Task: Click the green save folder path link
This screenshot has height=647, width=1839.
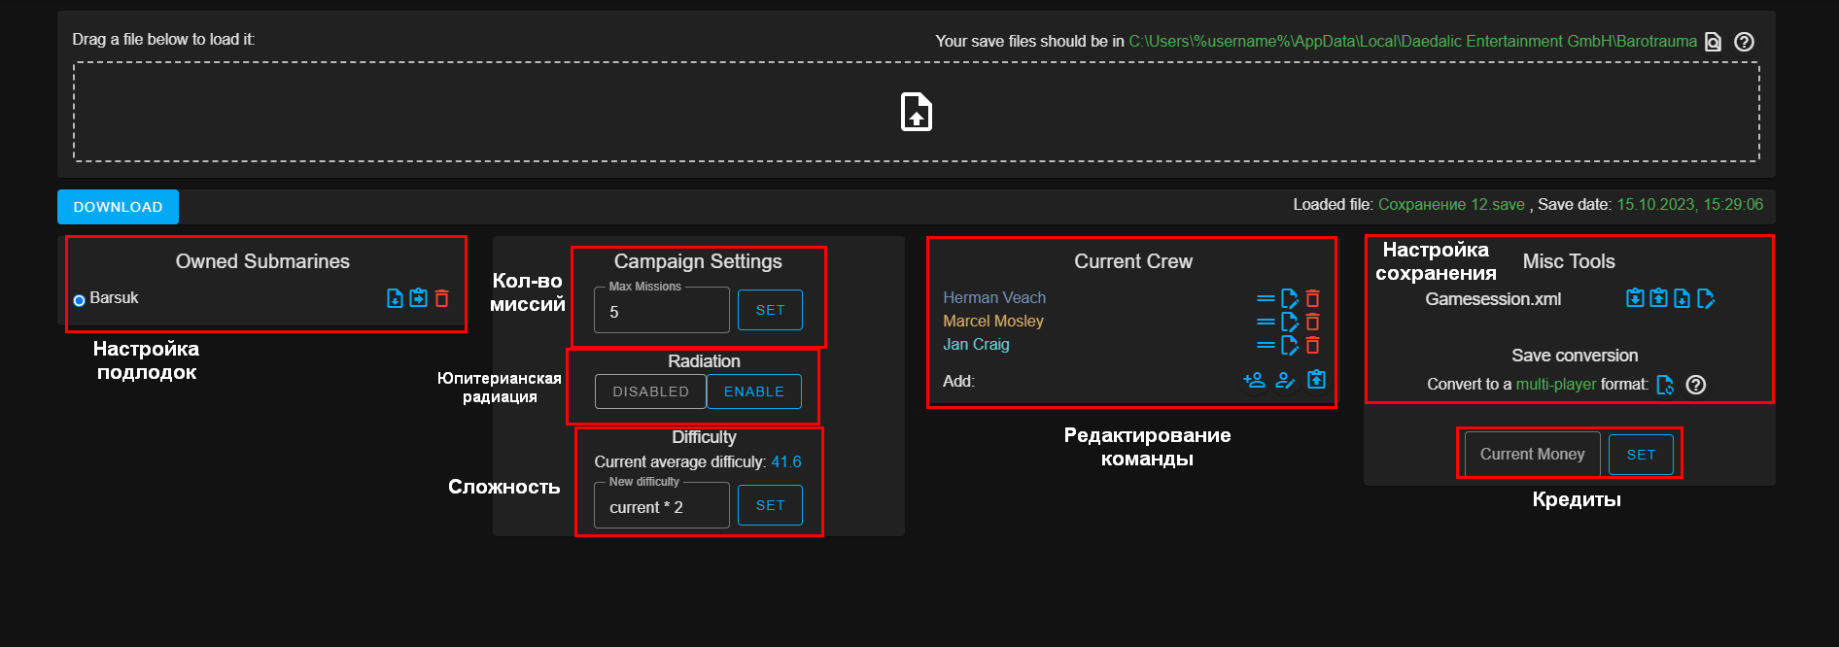Action: click(x=1412, y=41)
